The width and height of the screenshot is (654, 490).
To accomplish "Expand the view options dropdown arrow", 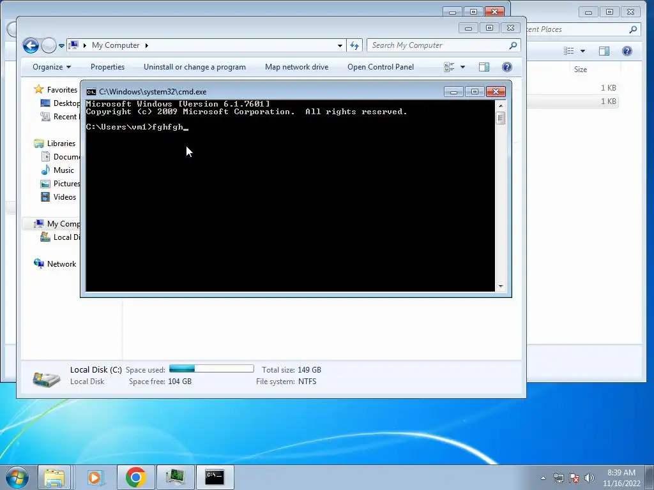I will [462, 67].
